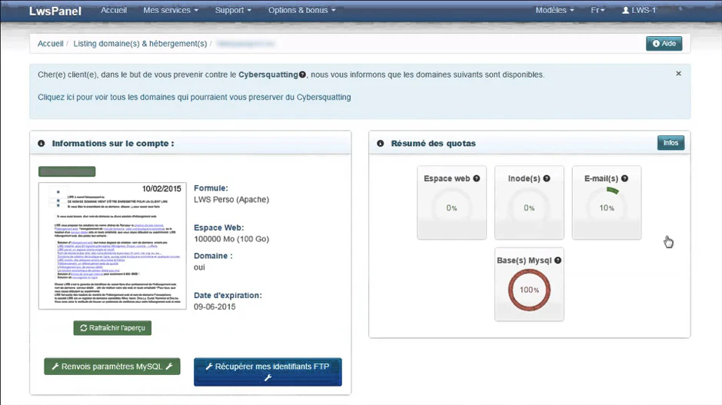Image resolution: width=722 pixels, height=405 pixels.
Task: Open the Modèles dropdown
Action: [554, 10]
